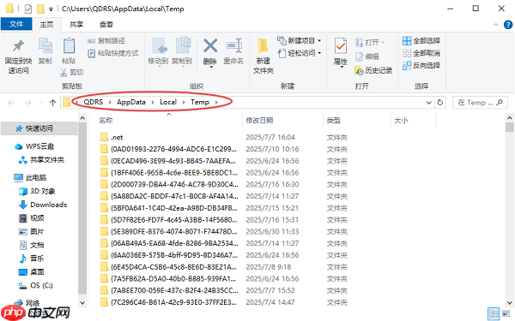Collapse the ribbon with the chevron

tap(495, 25)
